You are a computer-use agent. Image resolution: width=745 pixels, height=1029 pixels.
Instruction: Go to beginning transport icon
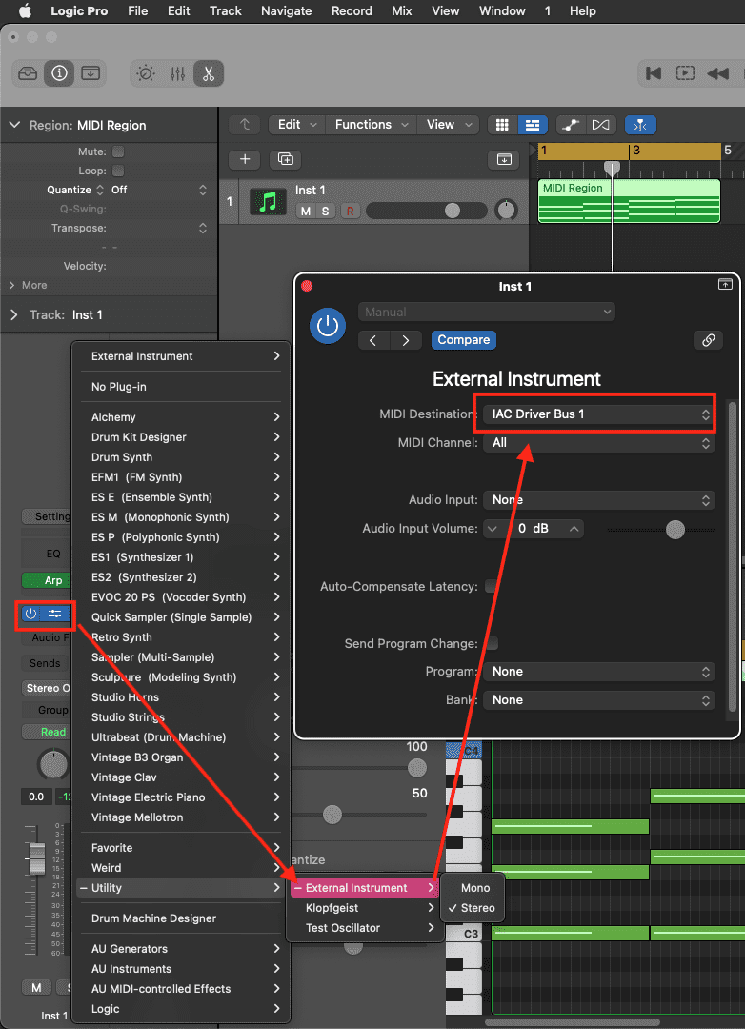point(654,73)
